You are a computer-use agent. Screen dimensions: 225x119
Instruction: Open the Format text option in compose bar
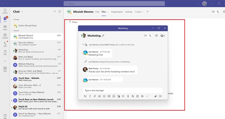[85, 96]
